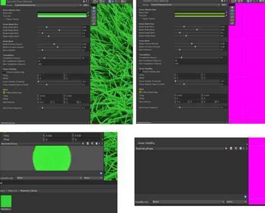Pick Base Color eyedropper beside green grass view
This screenshot has height=213, width=265.
coord(88,13)
